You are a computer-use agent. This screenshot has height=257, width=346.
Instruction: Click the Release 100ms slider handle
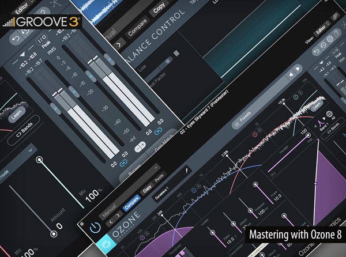coord(250,211)
